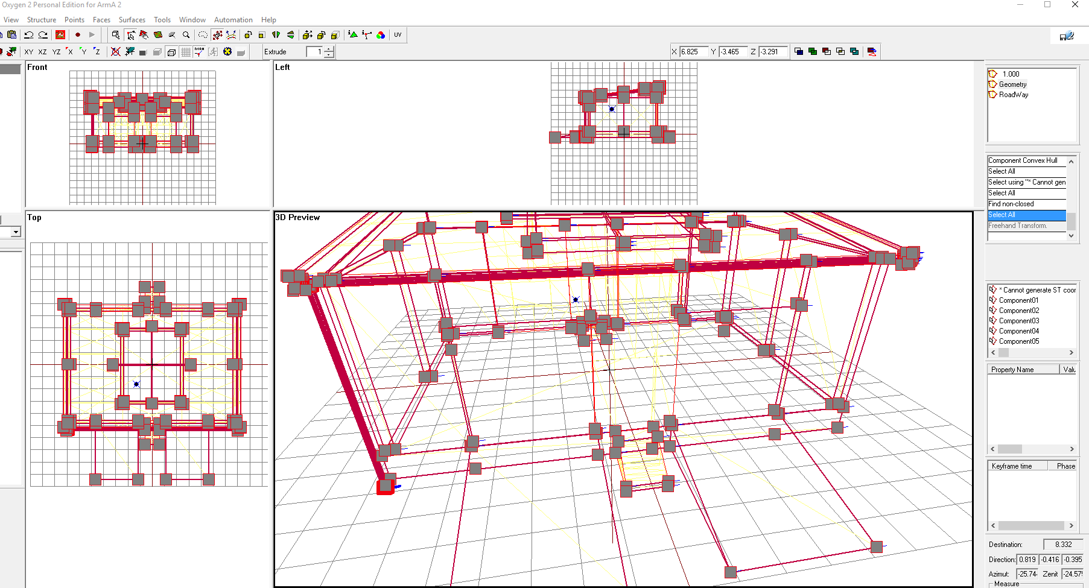Select the RoadWay LOD

1014,95
